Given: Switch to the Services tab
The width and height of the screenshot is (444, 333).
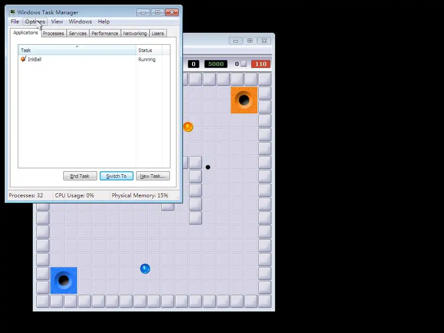Looking at the screenshot, I should coord(78,33).
